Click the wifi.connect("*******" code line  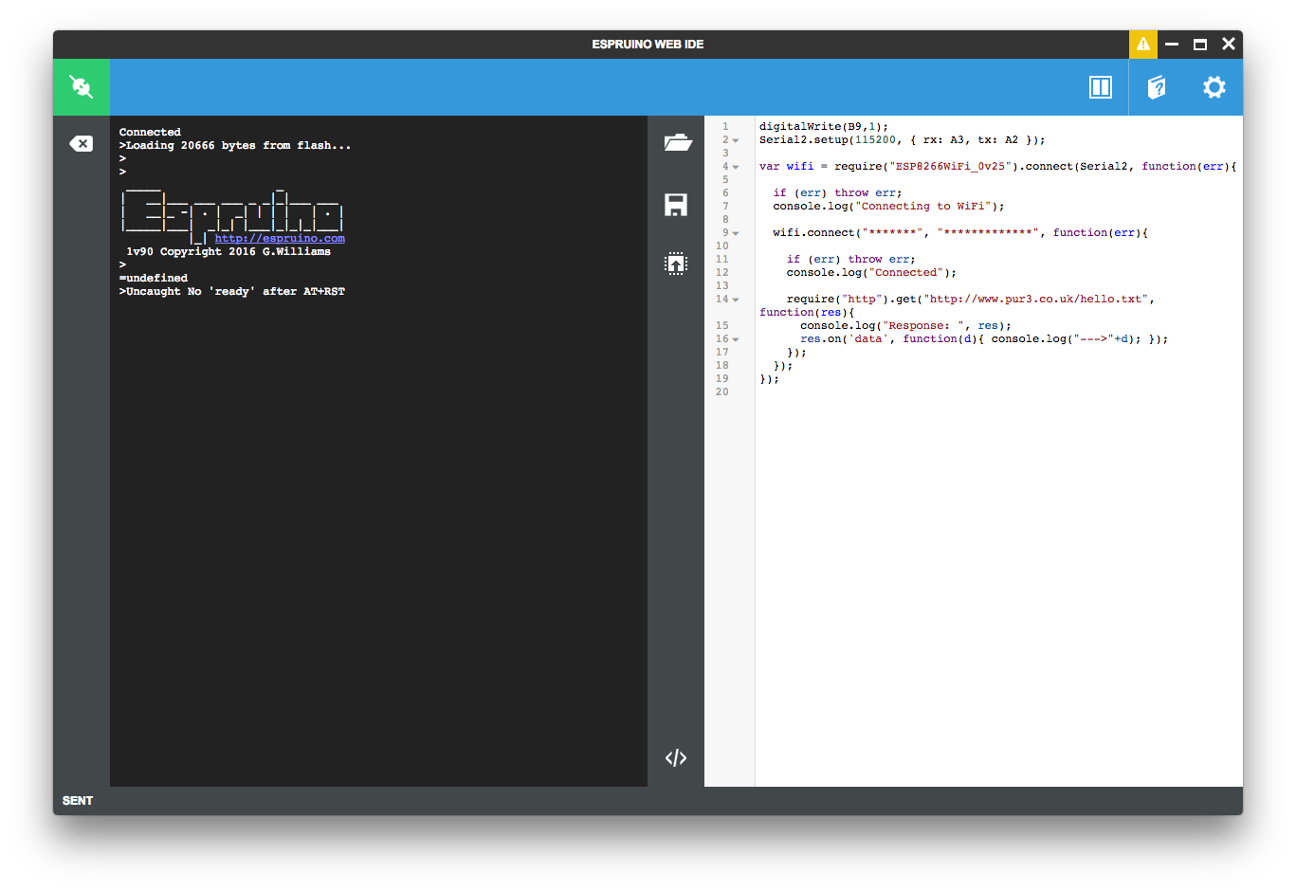pyautogui.click(x=960, y=232)
